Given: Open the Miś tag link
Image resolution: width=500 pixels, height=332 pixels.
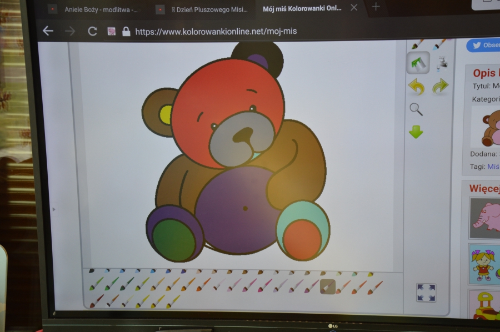Looking at the screenshot, I should (x=493, y=167).
